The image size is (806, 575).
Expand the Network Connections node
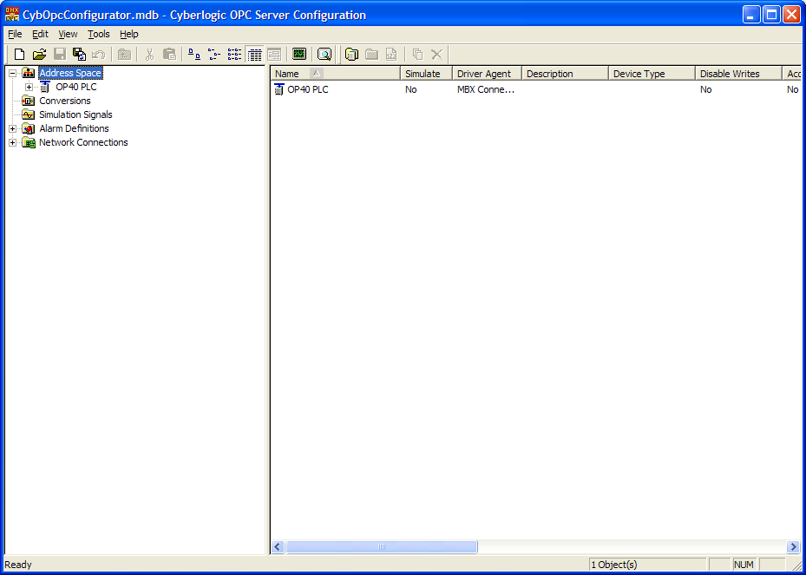(13, 143)
